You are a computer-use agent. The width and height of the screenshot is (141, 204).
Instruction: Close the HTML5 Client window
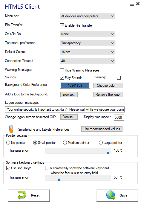coord(138,4)
